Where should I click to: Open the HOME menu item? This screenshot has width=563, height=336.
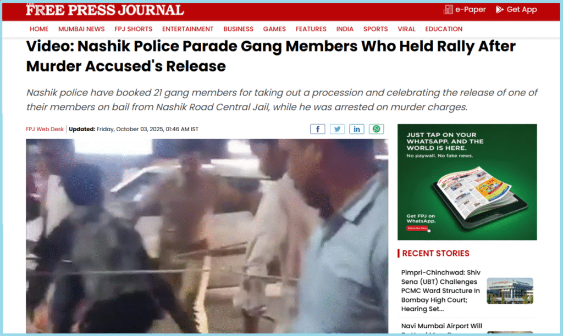pos(39,29)
